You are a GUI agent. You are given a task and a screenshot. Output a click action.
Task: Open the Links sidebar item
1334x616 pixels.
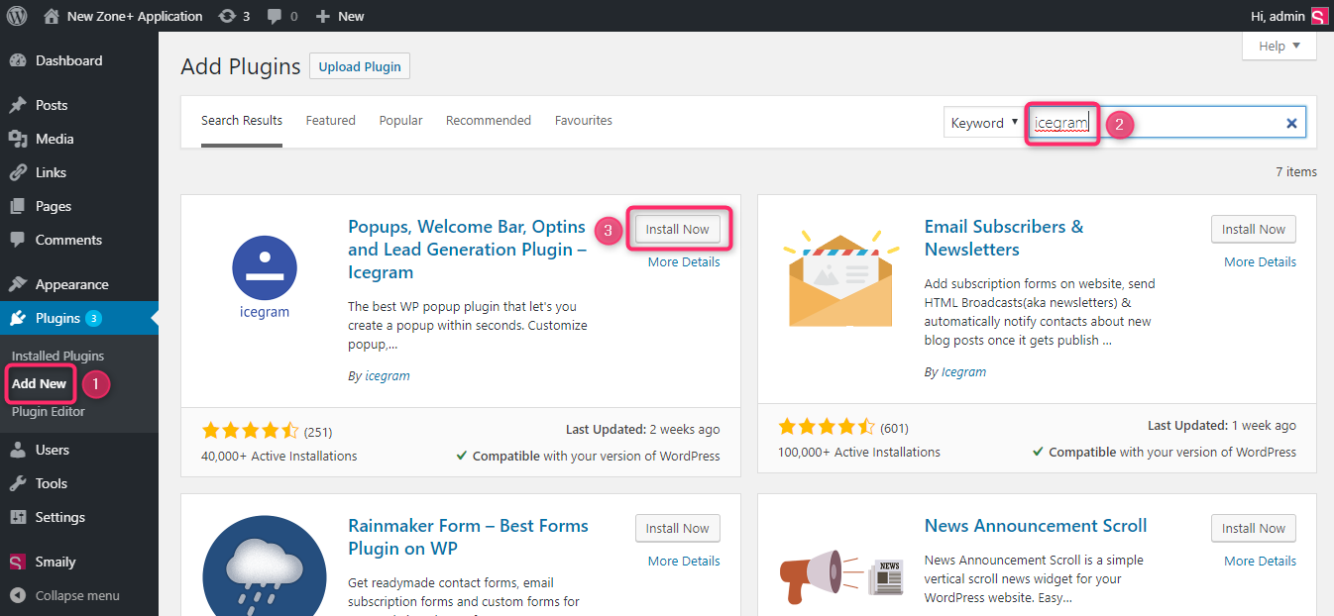(x=79, y=172)
